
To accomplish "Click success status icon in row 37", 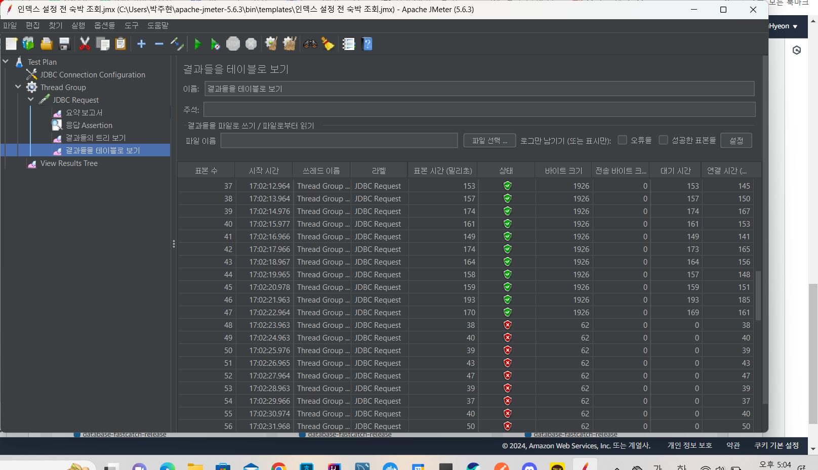I will [x=507, y=186].
